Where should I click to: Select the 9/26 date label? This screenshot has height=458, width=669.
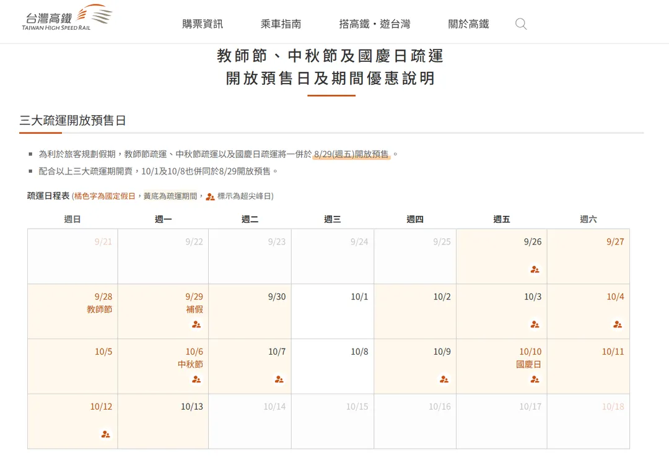(x=533, y=242)
